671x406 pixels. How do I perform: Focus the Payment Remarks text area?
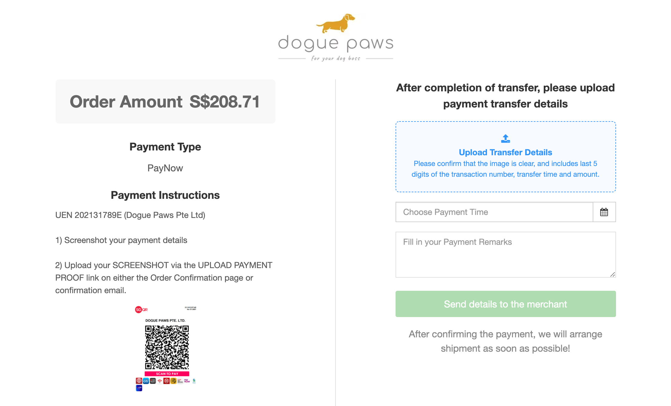pos(505,255)
